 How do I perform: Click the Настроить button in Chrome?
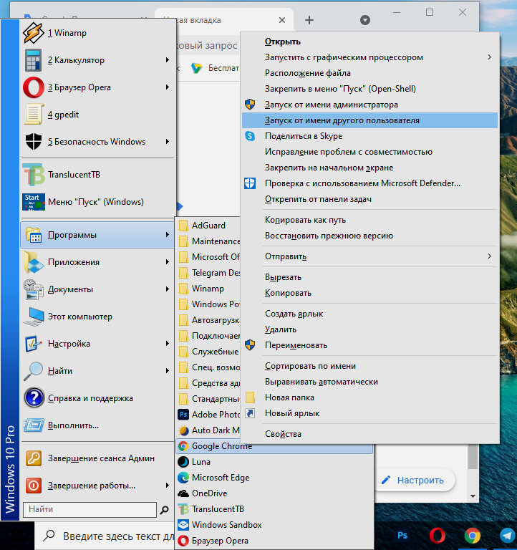[x=414, y=481]
